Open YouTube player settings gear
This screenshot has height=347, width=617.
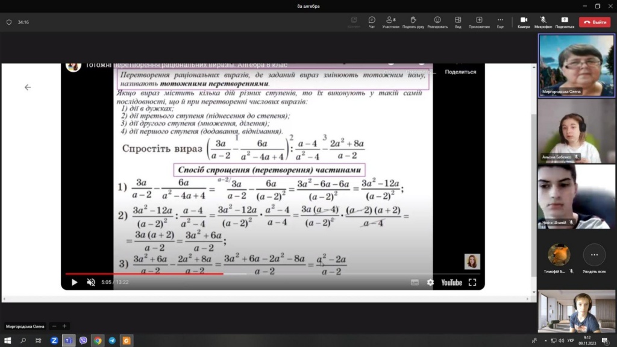pos(430,282)
